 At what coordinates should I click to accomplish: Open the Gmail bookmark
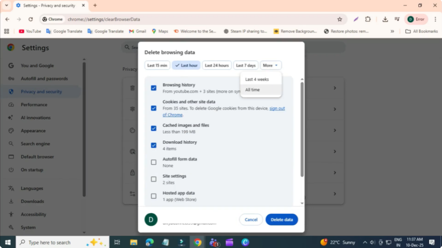(x=137, y=31)
